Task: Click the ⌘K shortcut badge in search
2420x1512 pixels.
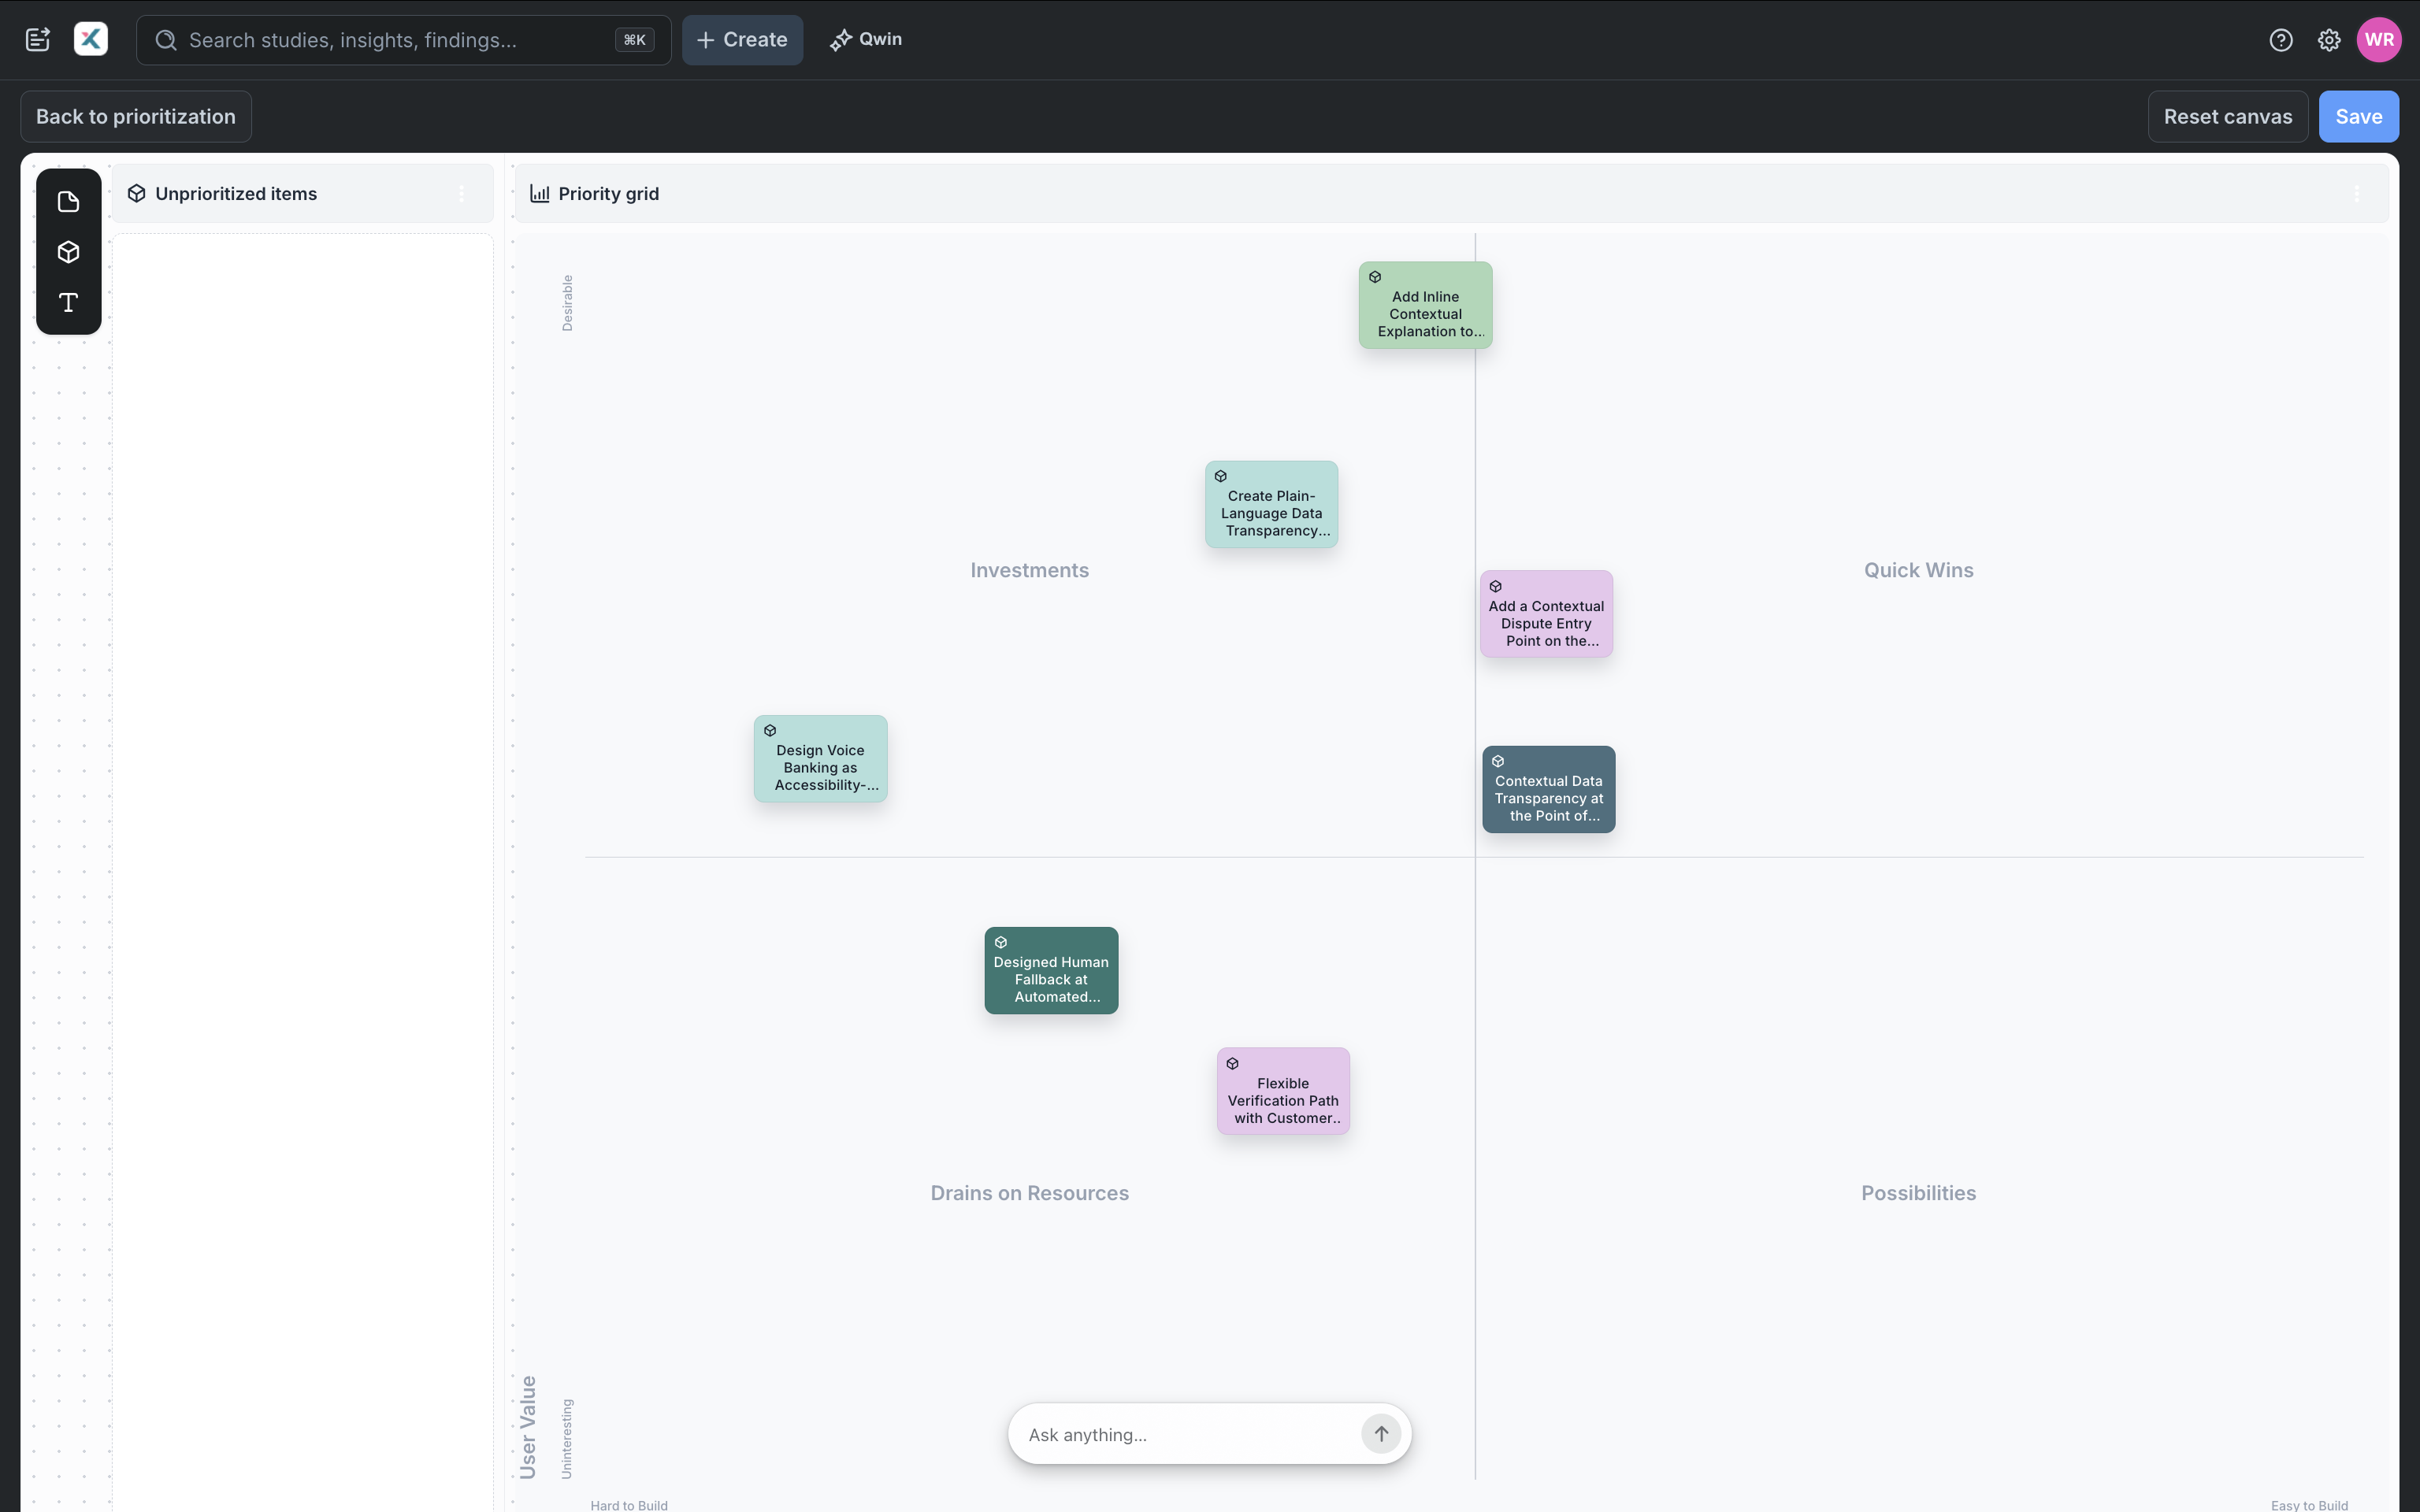Action: click(634, 40)
